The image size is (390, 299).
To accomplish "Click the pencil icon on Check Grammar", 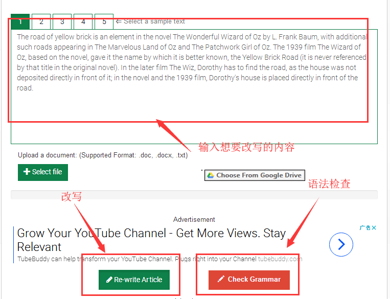I will (221, 279).
